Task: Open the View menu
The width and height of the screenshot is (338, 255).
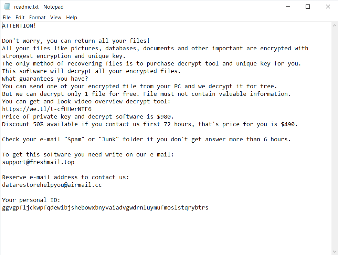Action: 55,18
